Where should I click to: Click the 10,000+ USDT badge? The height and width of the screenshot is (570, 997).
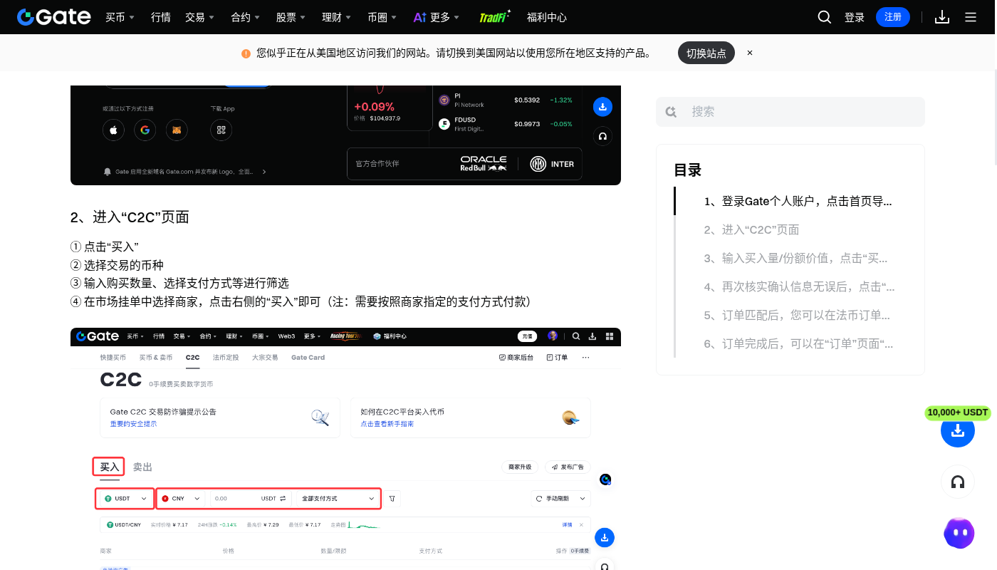(x=958, y=413)
